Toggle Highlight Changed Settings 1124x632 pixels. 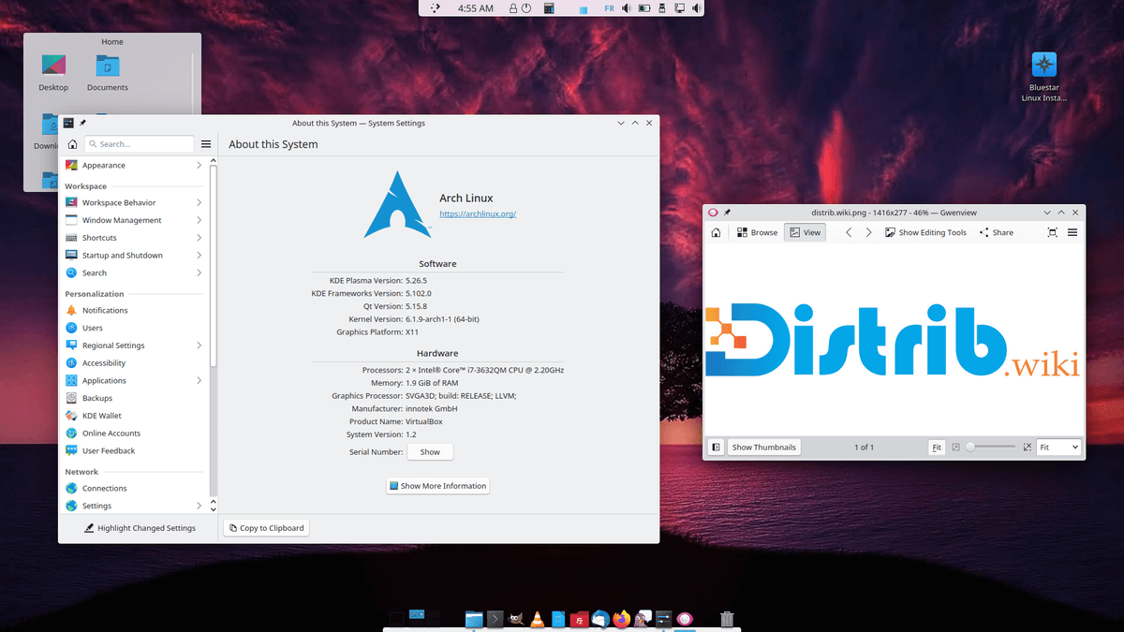[x=140, y=528]
